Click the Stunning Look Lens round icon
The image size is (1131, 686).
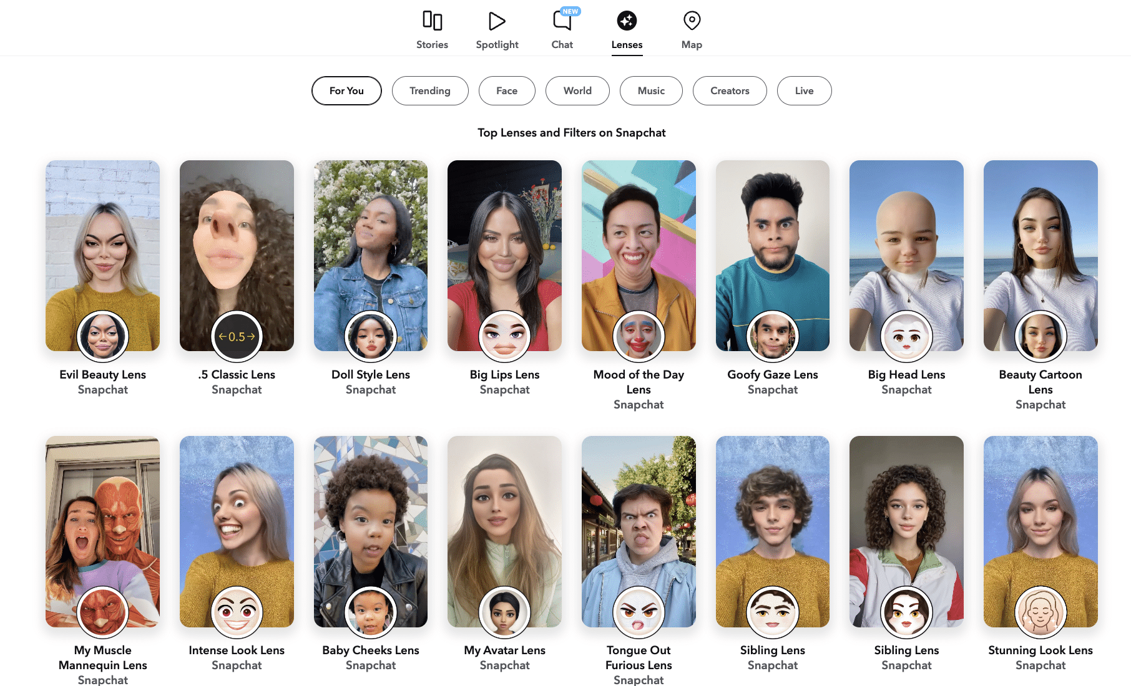[1040, 612]
